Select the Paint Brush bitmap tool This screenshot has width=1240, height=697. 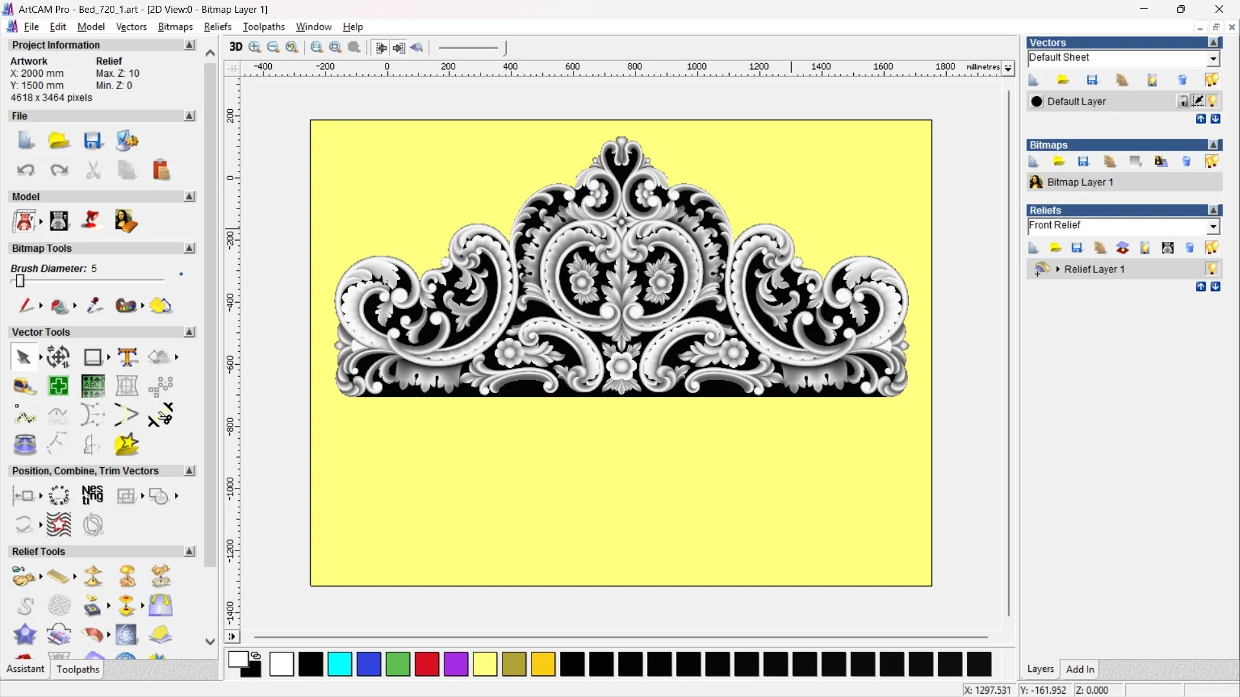coord(25,305)
